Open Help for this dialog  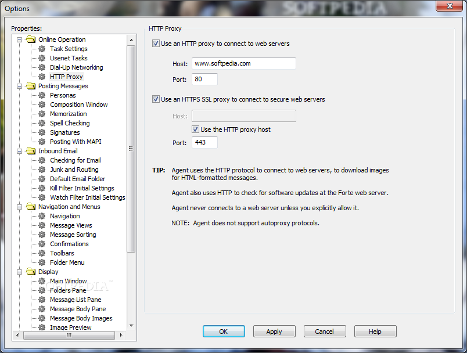[x=375, y=332]
